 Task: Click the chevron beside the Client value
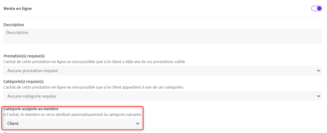tap(138, 123)
